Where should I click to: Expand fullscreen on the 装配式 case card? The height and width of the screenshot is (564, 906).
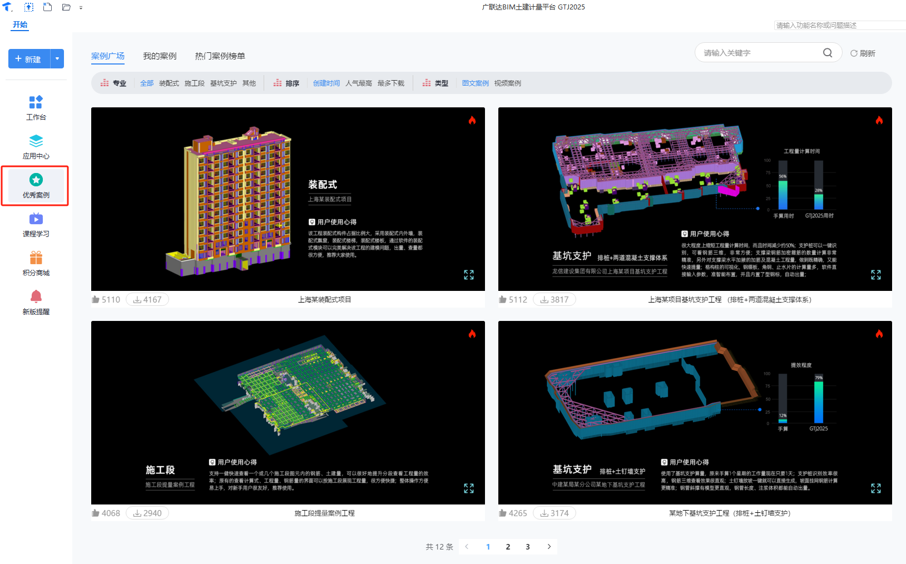pyautogui.click(x=469, y=275)
